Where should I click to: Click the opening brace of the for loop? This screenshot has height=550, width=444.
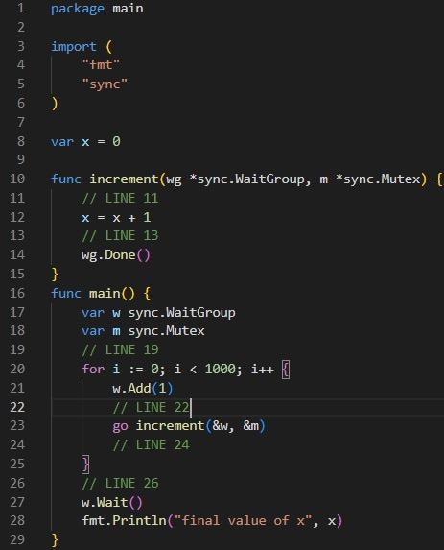tap(286, 370)
